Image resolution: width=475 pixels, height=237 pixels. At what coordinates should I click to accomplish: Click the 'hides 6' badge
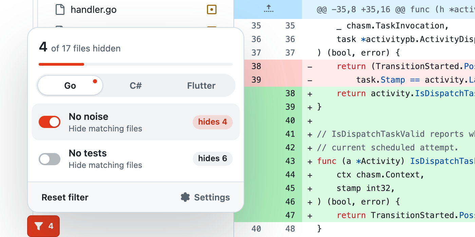click(x=213, y=158)
